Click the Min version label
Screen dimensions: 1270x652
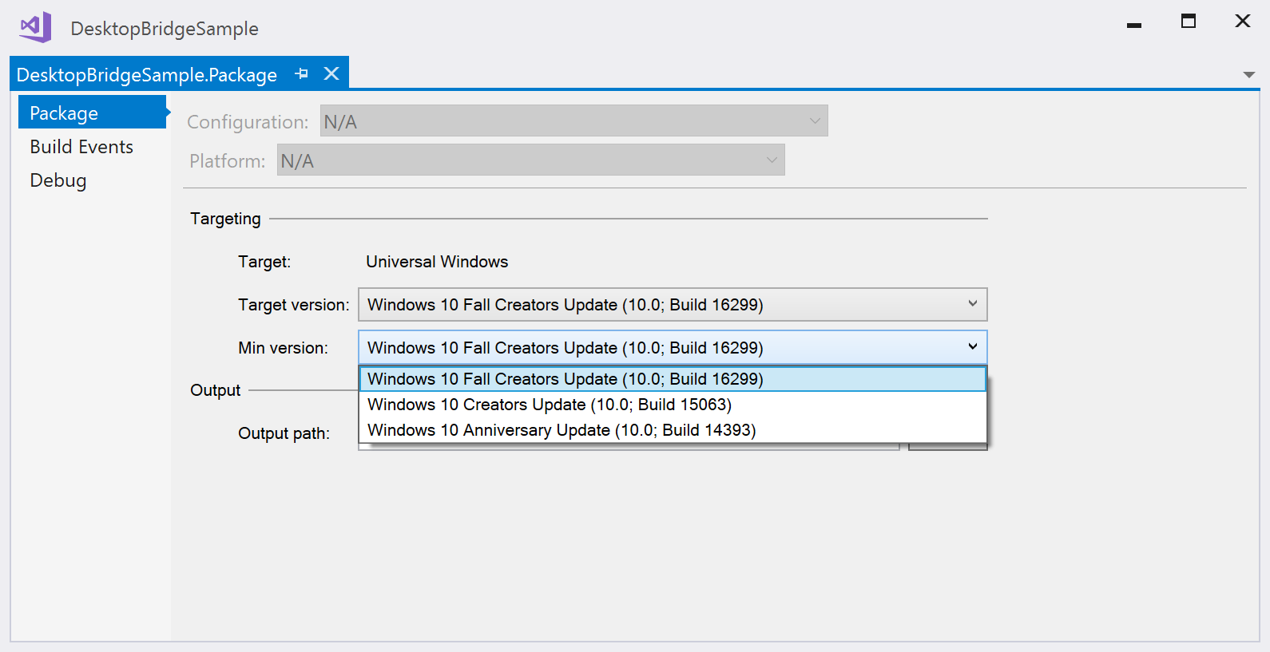point(283,348)
